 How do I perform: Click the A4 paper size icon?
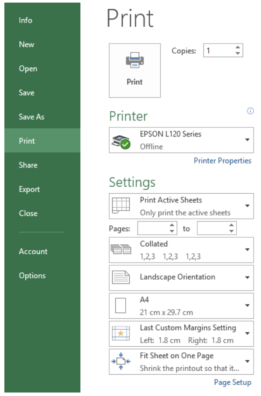120,305
